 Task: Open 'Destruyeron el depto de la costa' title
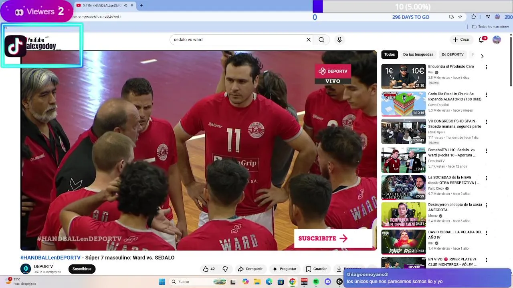click(455, 207)
